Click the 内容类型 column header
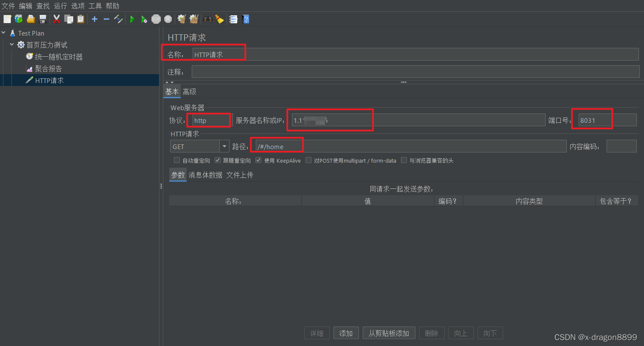644x346 pixels. point(529,201)
